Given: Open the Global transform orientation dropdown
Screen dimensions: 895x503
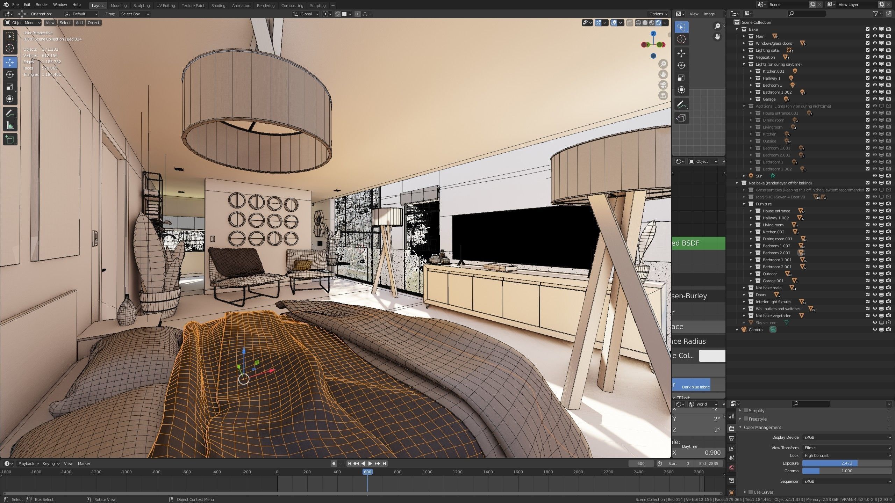Looking at the screenshot, I should (x=306, y=14).
